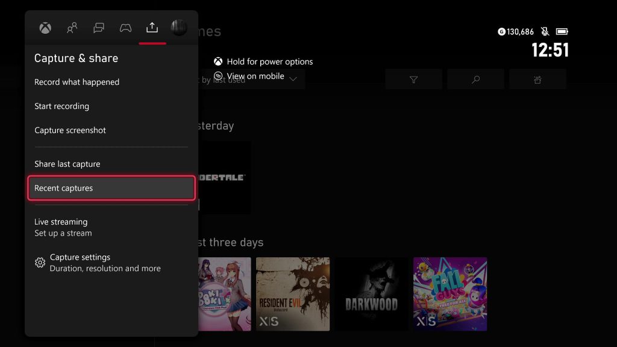Launch the Darkwood game tile
This screenshot has width=617, height=347.
[x=373, y=294]
